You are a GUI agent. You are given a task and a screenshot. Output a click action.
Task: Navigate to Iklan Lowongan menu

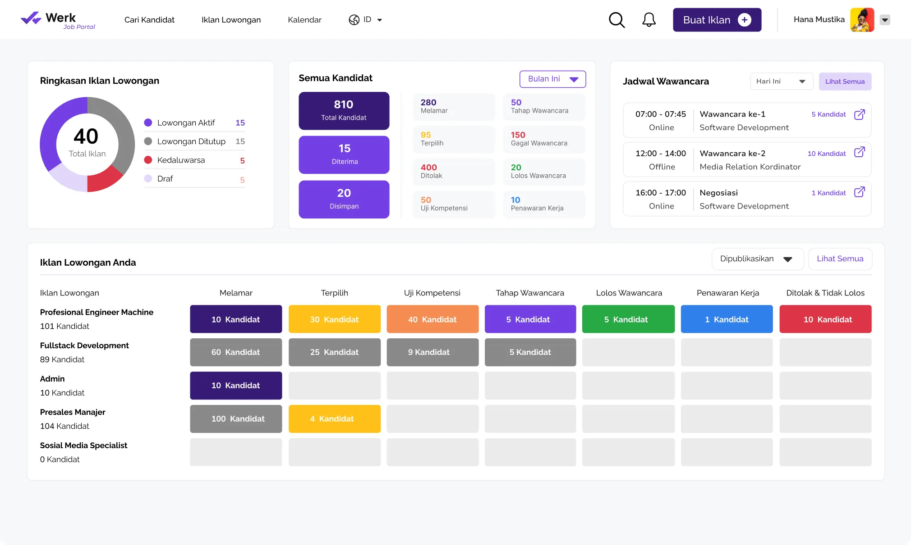tap(231, 20)
